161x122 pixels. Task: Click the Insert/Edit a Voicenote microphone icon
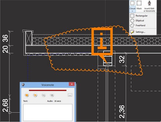(x=149, y=3)
